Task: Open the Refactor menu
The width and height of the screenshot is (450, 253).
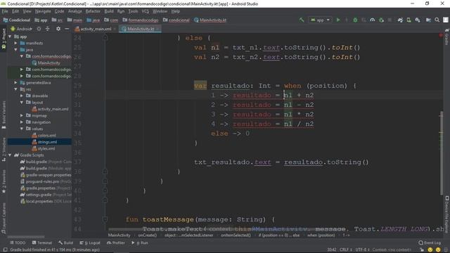Action: click(x=93, y=11)
